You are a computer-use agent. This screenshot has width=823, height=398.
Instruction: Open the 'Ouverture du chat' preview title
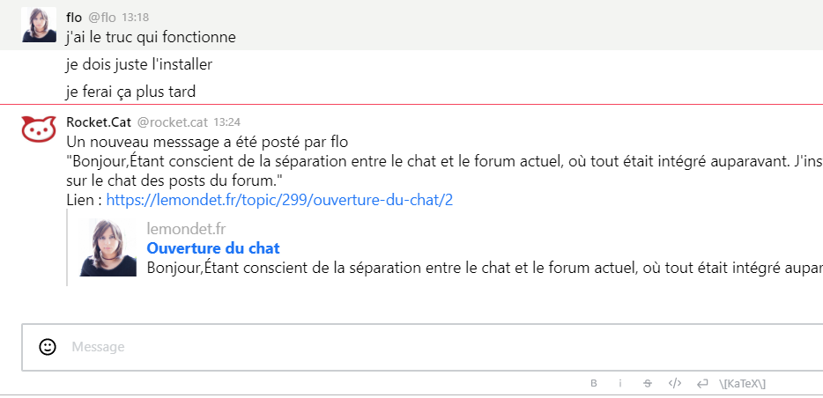coord(213,248)
